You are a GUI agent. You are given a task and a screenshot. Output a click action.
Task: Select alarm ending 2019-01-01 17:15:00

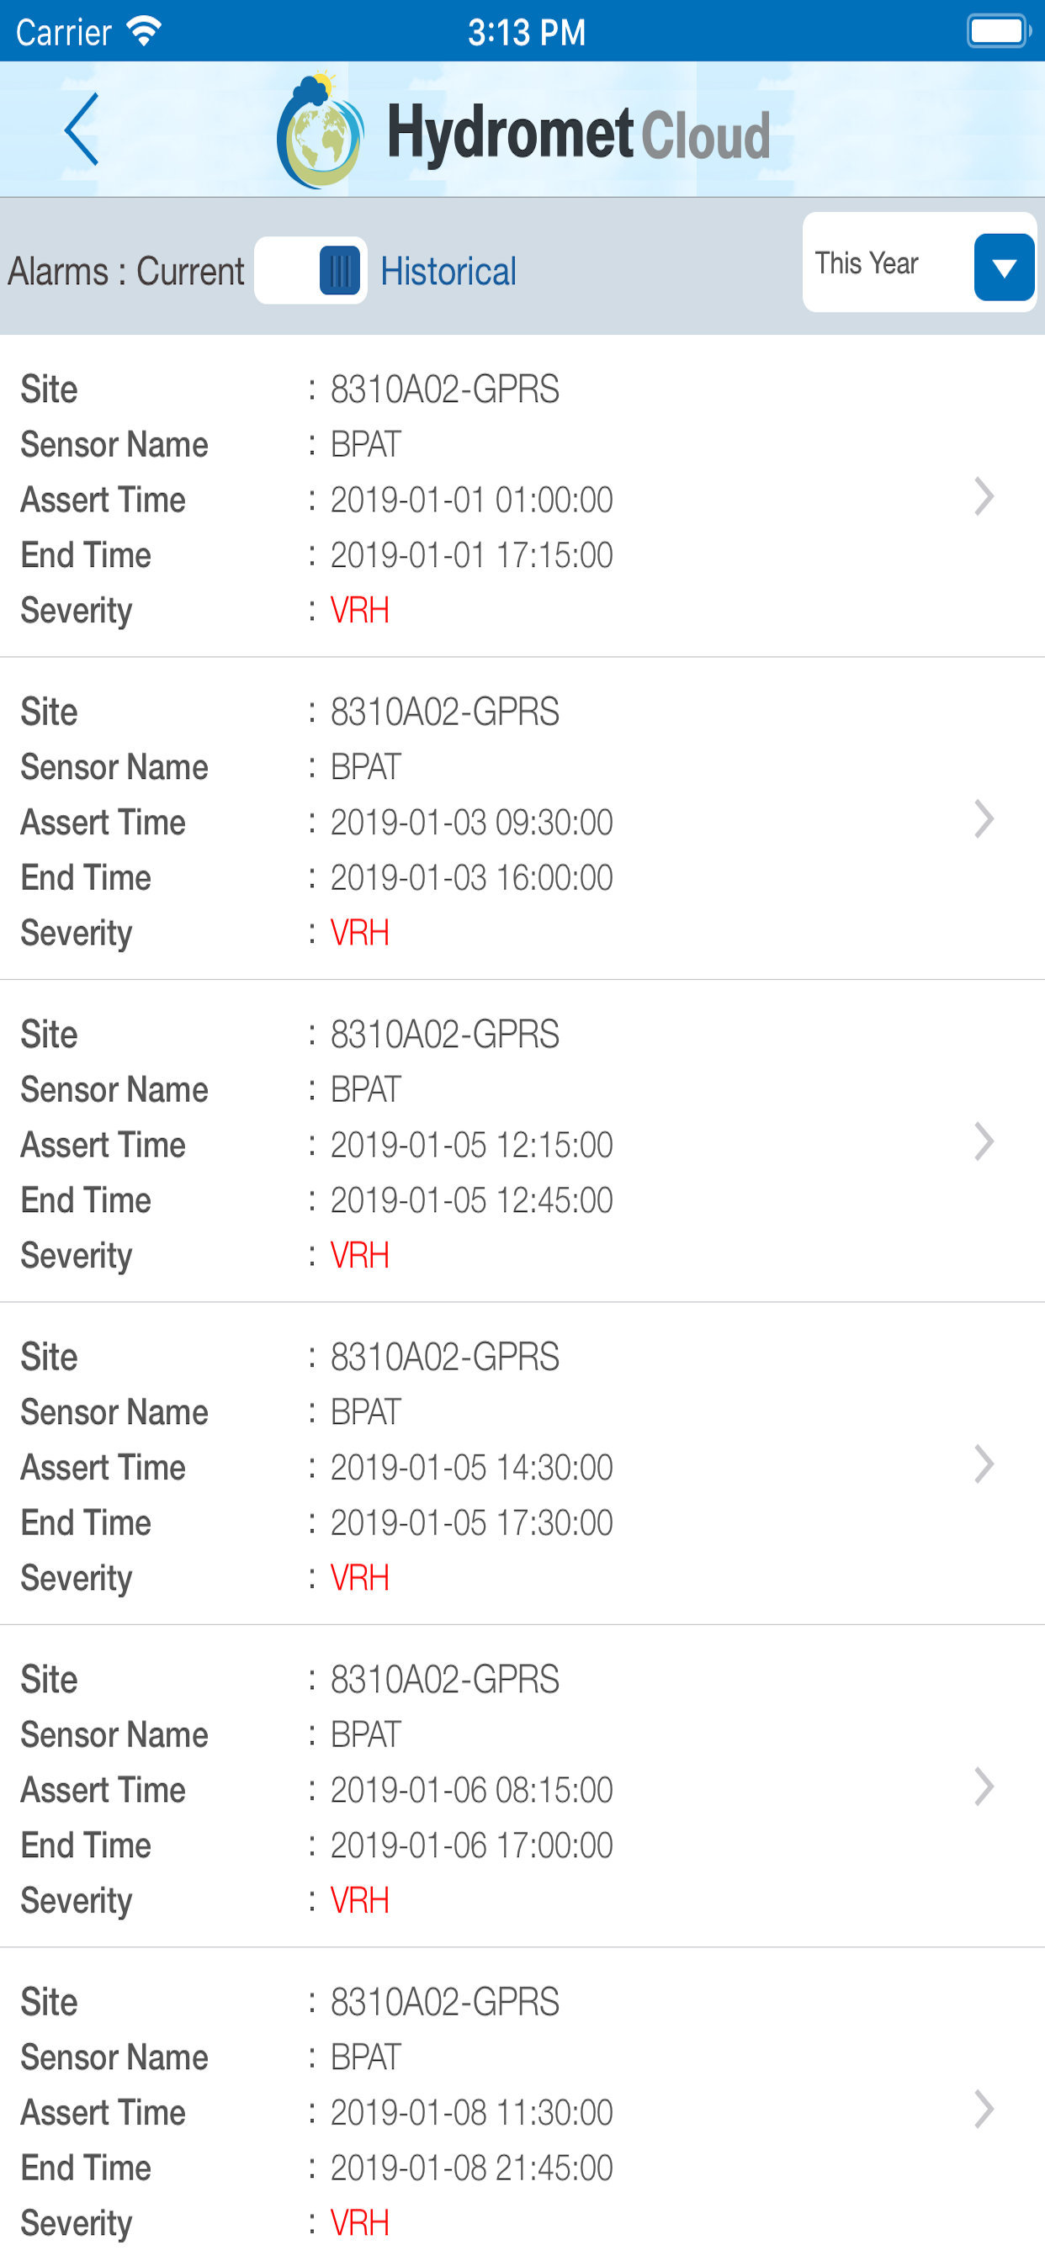[522, 496]
